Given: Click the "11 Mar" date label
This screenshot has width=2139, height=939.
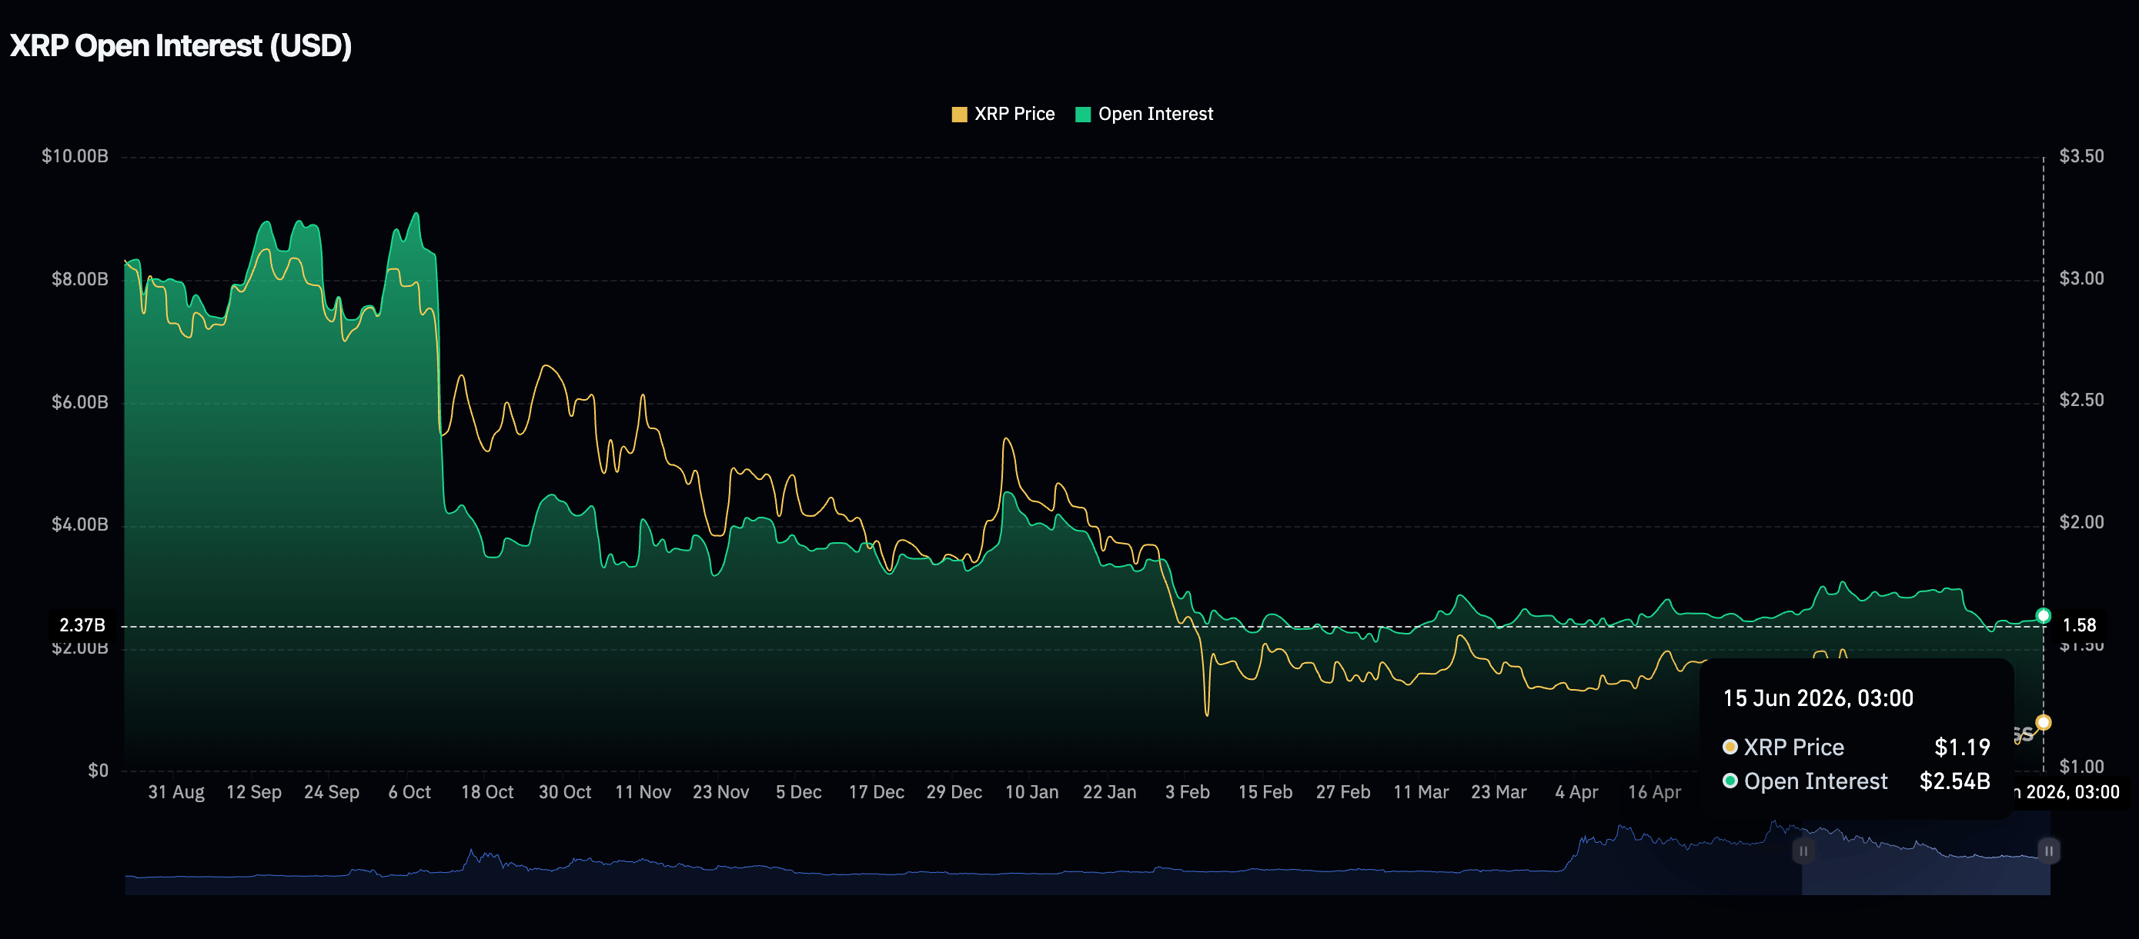Looking at the screenshot, I should [1421, 792].
